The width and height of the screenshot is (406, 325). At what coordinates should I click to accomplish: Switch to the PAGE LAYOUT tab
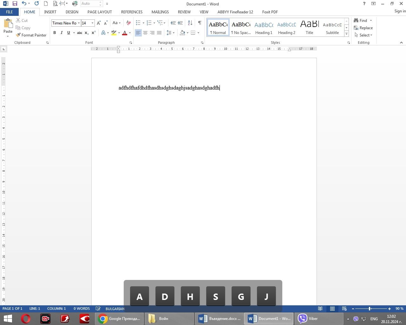pyautogui.click(x=100, y=12)
